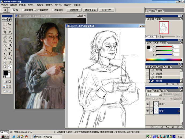Switch to 通道 tab
The width and height of the screenshot is (185, 139).
click(x=157, y=91)
